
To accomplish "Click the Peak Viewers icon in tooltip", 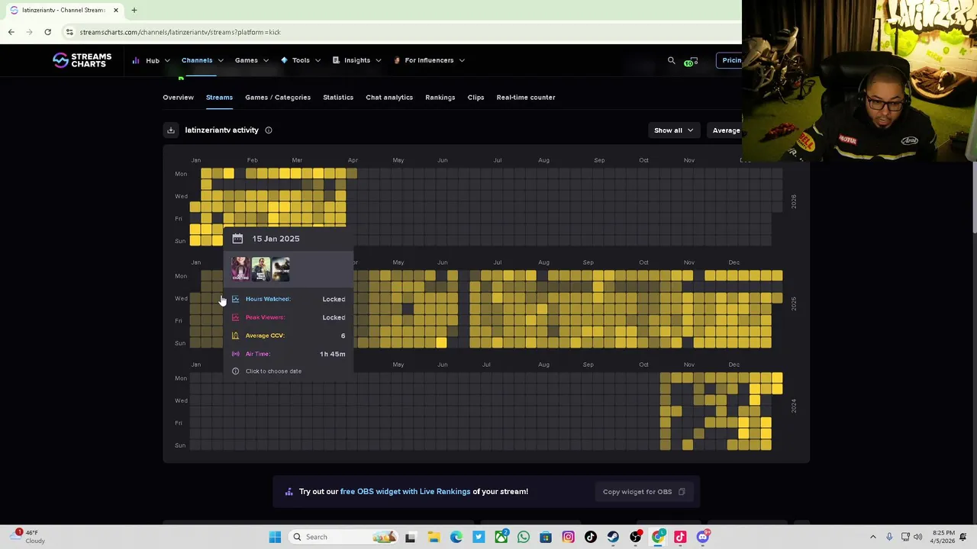I will point(235,317).
